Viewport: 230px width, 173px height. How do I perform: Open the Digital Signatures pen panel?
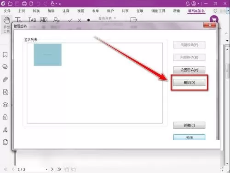pos(5,130)
